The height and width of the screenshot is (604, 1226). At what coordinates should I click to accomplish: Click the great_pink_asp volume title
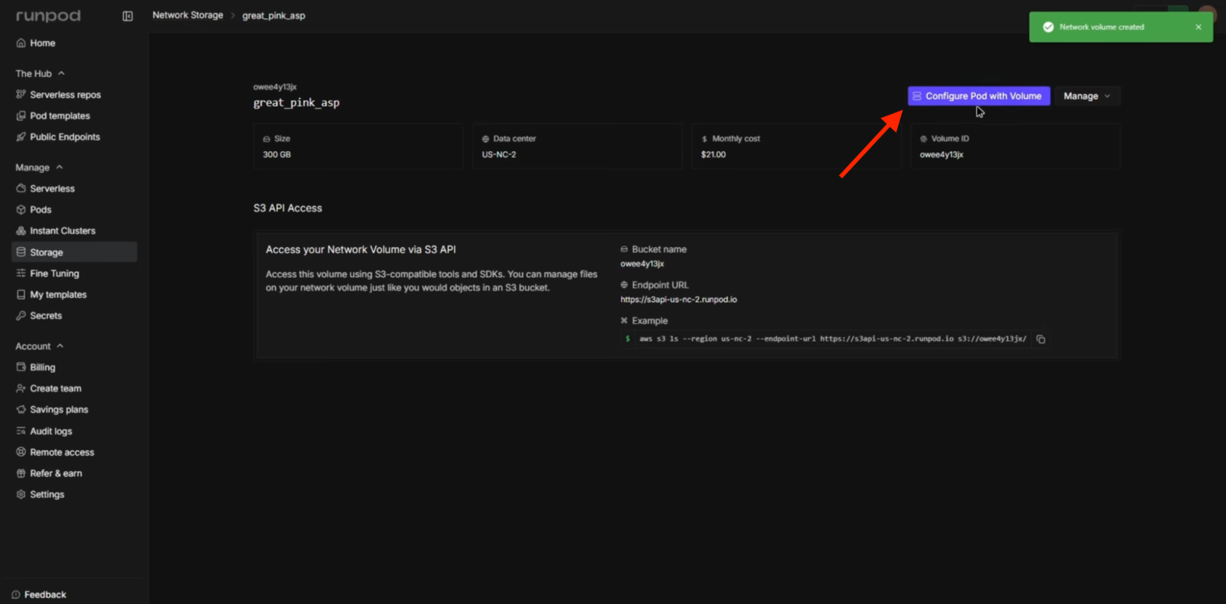(x=296, y=103)
